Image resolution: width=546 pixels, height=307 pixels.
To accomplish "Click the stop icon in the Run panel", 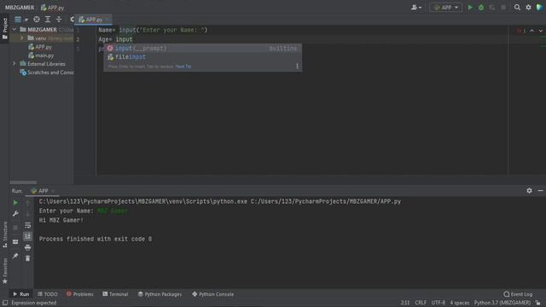I will coord(15,228).
